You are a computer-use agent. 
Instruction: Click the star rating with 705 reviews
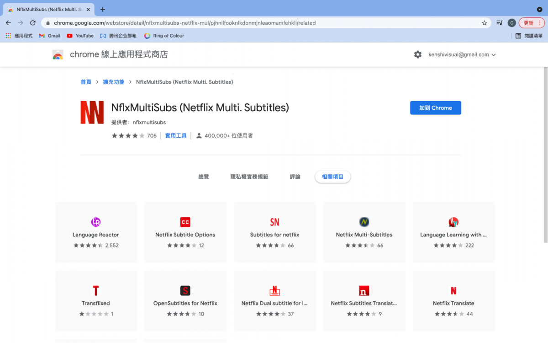click(x=134, y=136)
